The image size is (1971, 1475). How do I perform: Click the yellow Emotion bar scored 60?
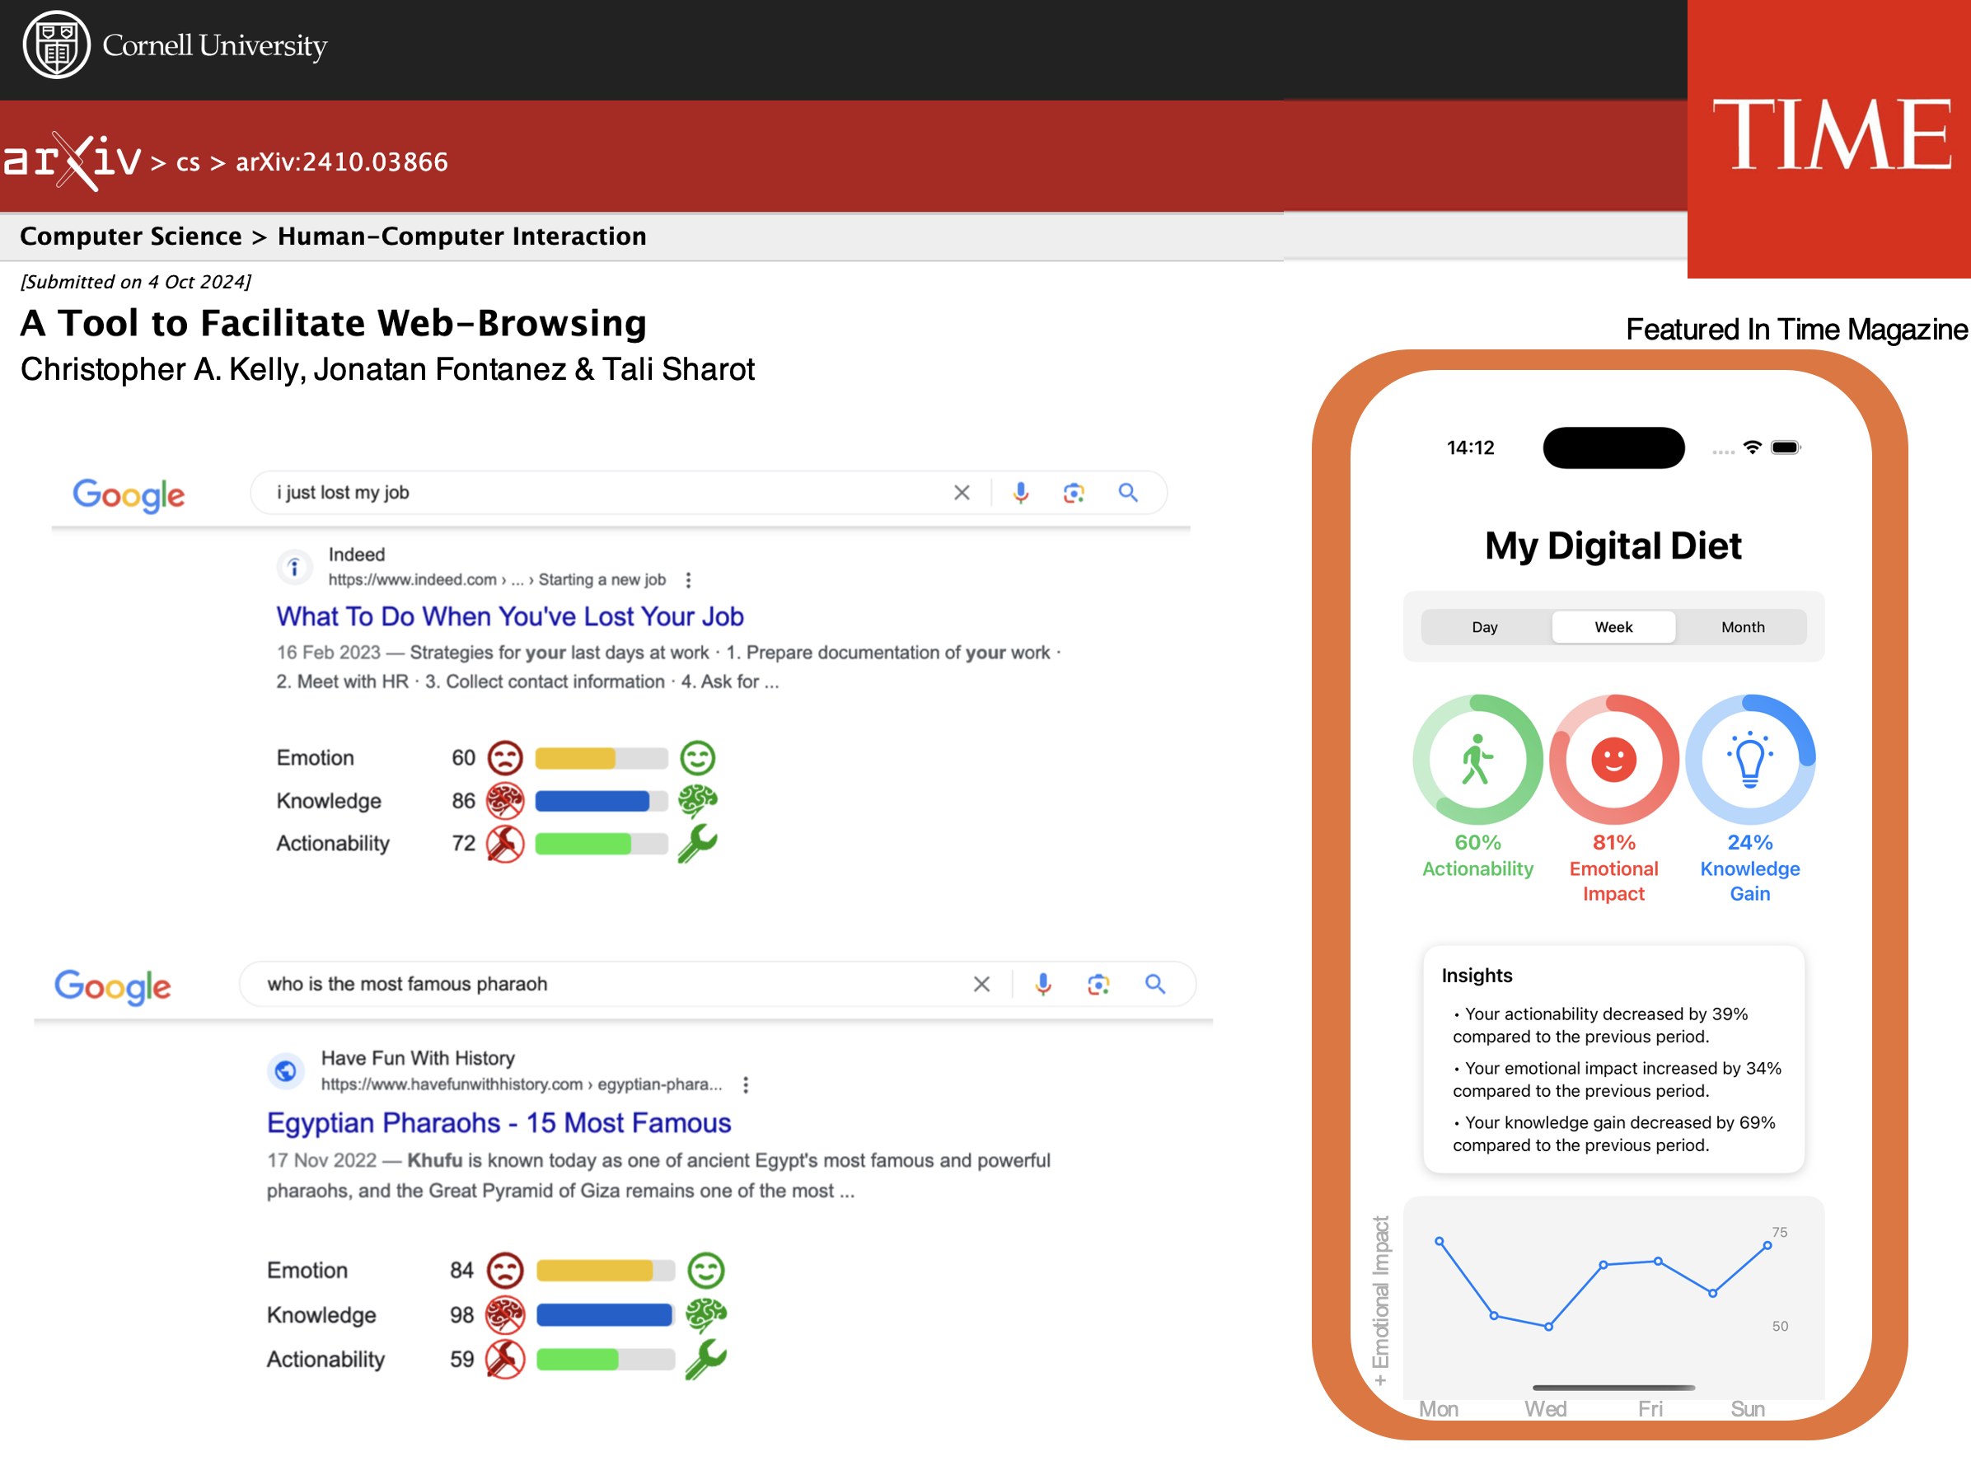pyautogui.click(x=602, y=758)
